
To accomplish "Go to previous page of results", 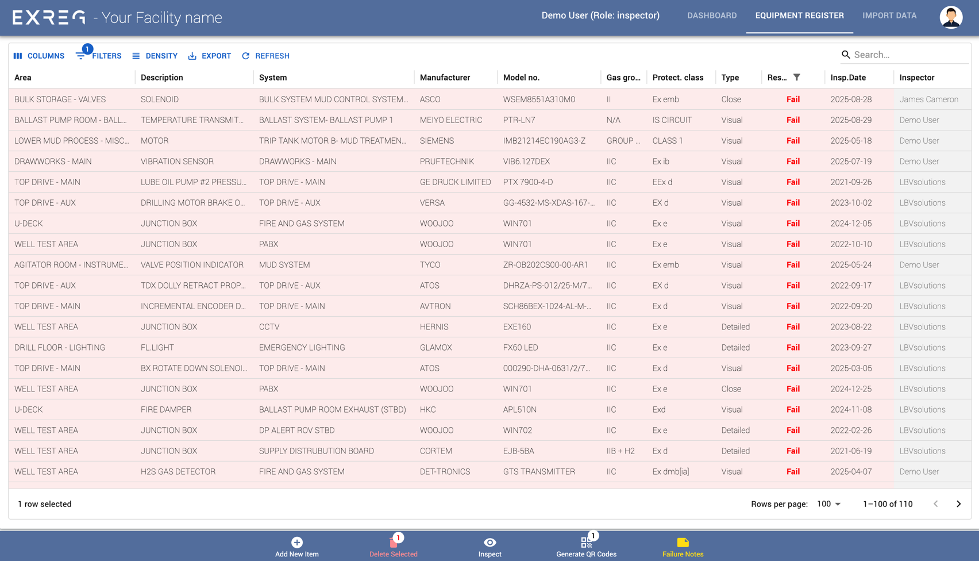I will coord(936,504).
